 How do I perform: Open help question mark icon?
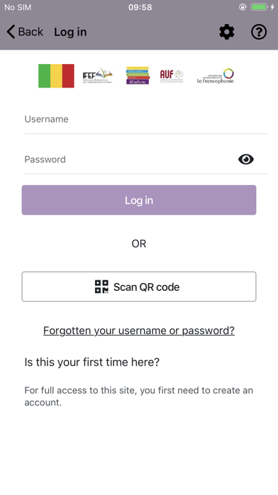pos(259,32)
